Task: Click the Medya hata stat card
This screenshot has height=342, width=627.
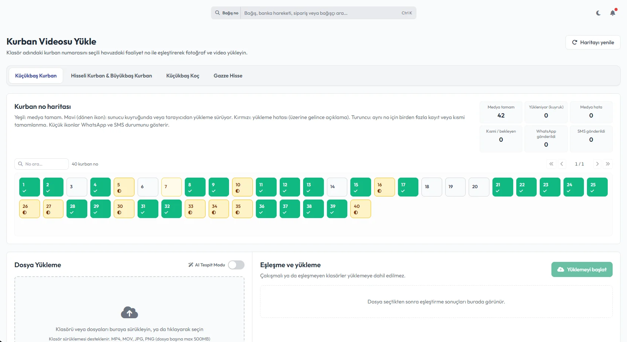Action: [x=591, y=112]
